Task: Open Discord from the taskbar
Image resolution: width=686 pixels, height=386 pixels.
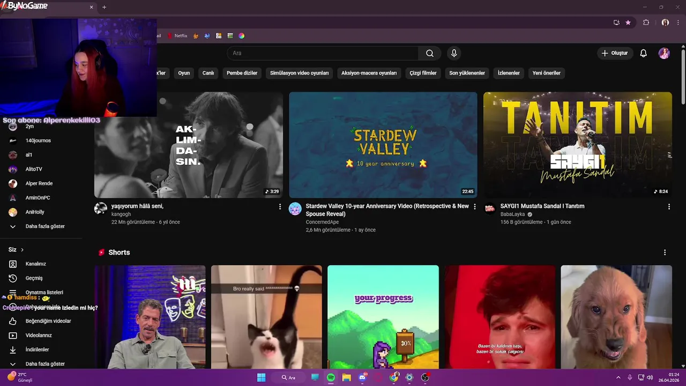Action: [362, 377]
